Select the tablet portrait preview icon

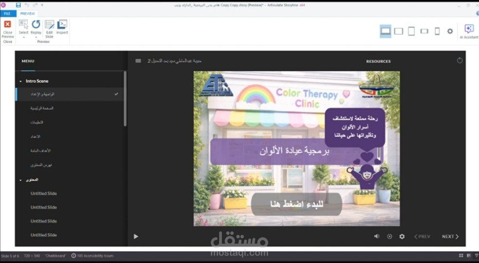pos(411,31)
